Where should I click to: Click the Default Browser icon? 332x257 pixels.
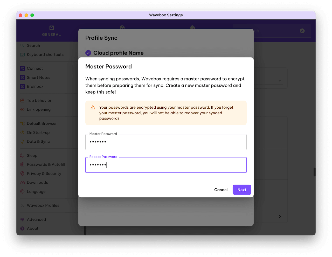[22, 123]
